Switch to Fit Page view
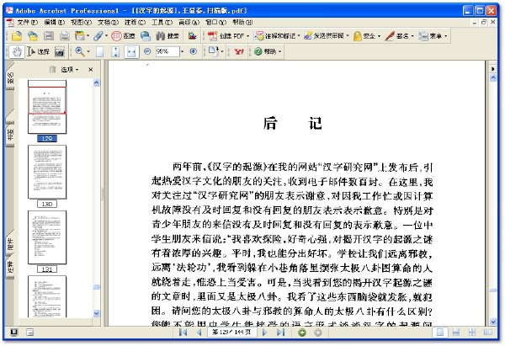Image resolution: width=505 pixels, height=346 pixels. [115, 51]
